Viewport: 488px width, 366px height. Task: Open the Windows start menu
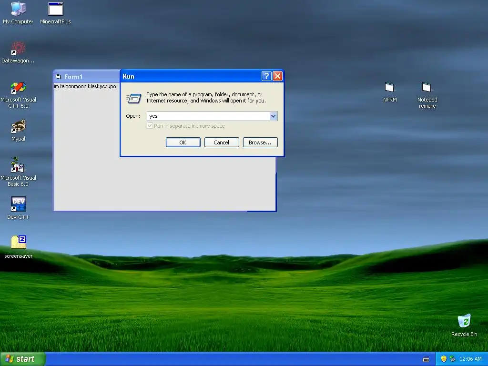point(23,359)
